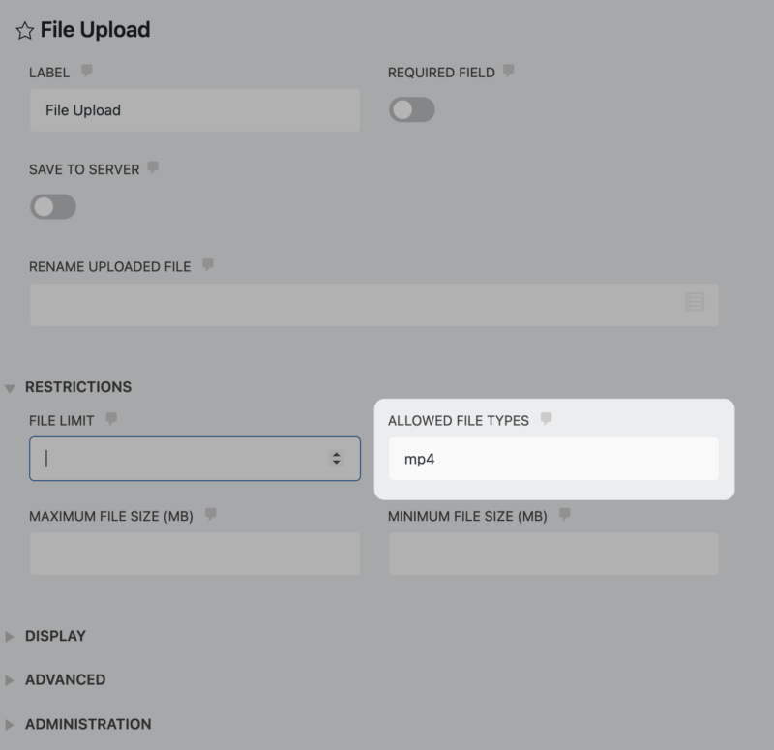Turn on the Save to Server switch

click(x=53, y=207)
